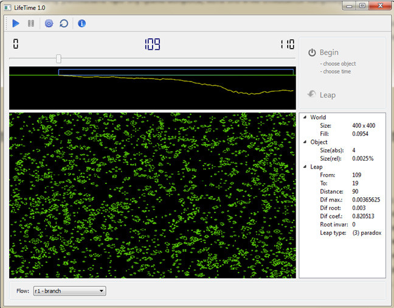Collapse the Object tree section
The width and height of the screenshot is (394, 308).
[x=305, y=142]
